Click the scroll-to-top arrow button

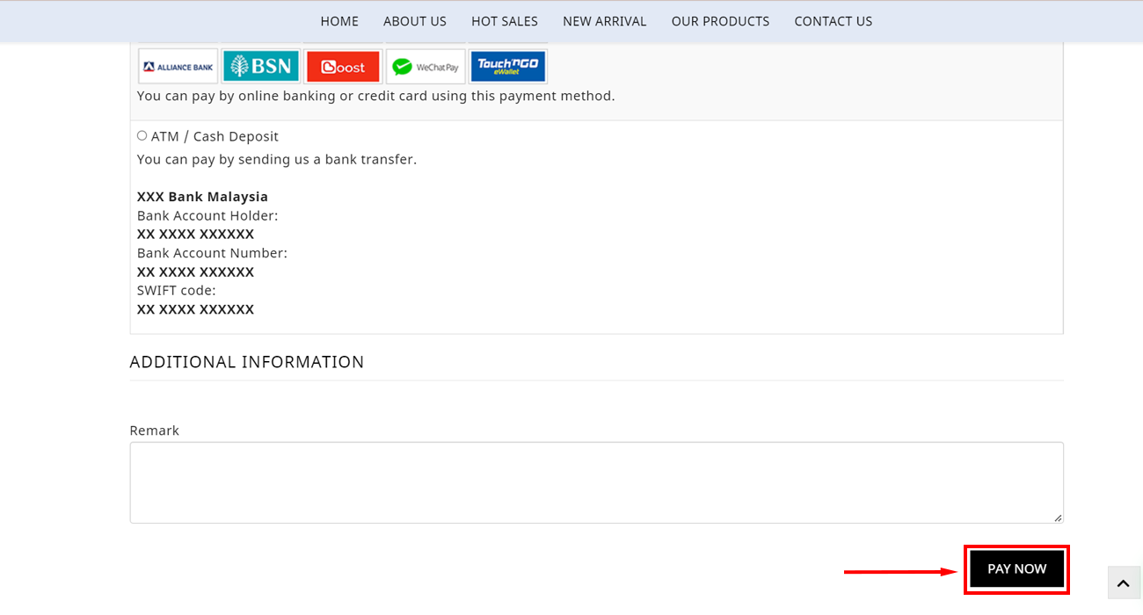click(1123, 582)
